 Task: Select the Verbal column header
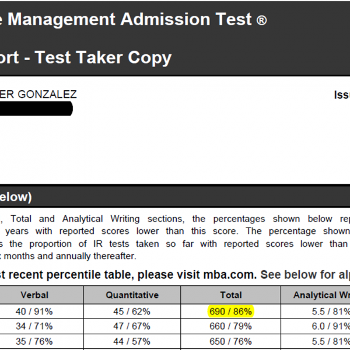point(34,295)
